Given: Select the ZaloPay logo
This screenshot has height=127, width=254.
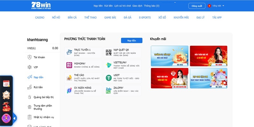Looking at the screenshot, I should pos(109,90).
